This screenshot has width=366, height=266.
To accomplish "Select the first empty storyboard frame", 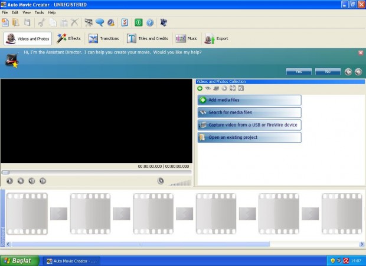I will 27,214.
